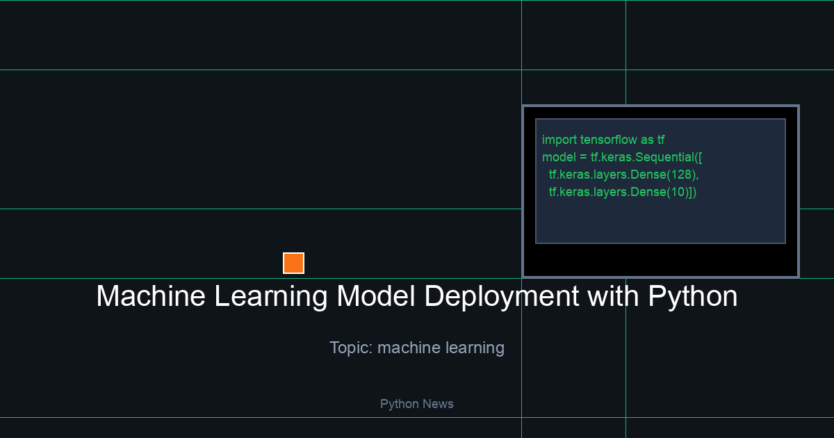Click the word "Python" in the headline
This screenshot has height=438, width=834.
coord(692,297)
